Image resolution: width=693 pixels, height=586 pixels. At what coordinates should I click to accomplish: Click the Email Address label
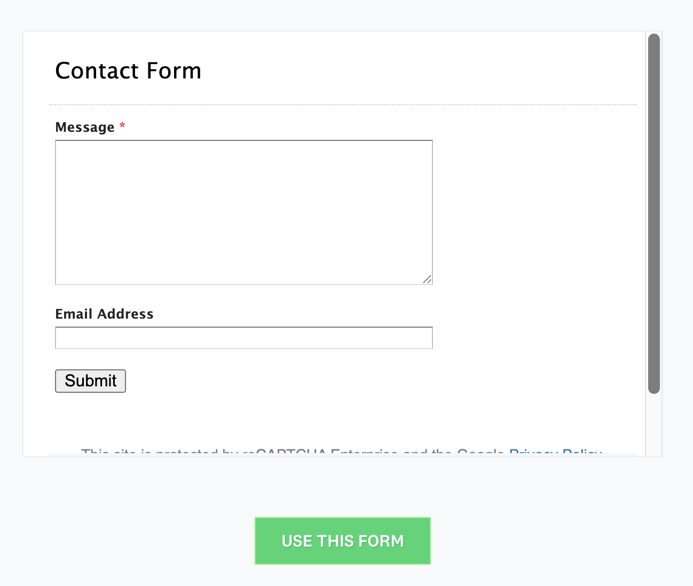tap(104, 314)
